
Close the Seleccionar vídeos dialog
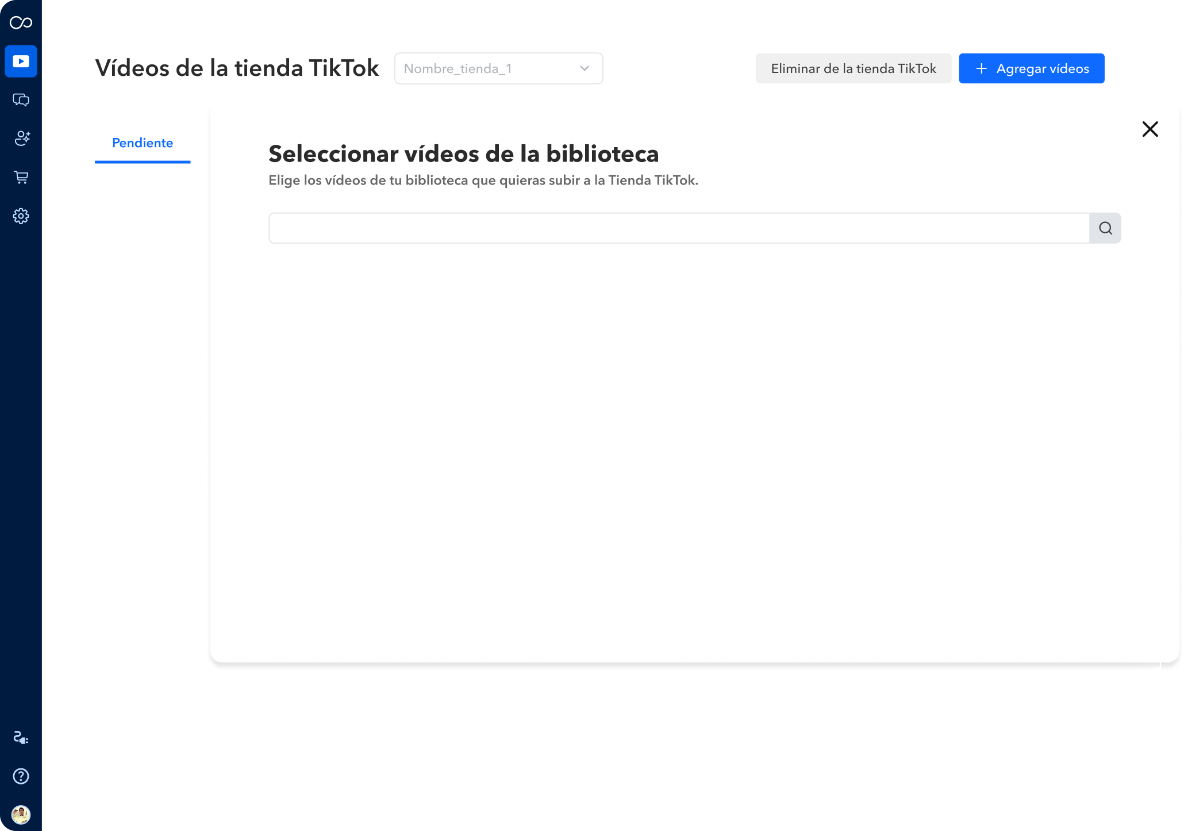point(1150,129)
